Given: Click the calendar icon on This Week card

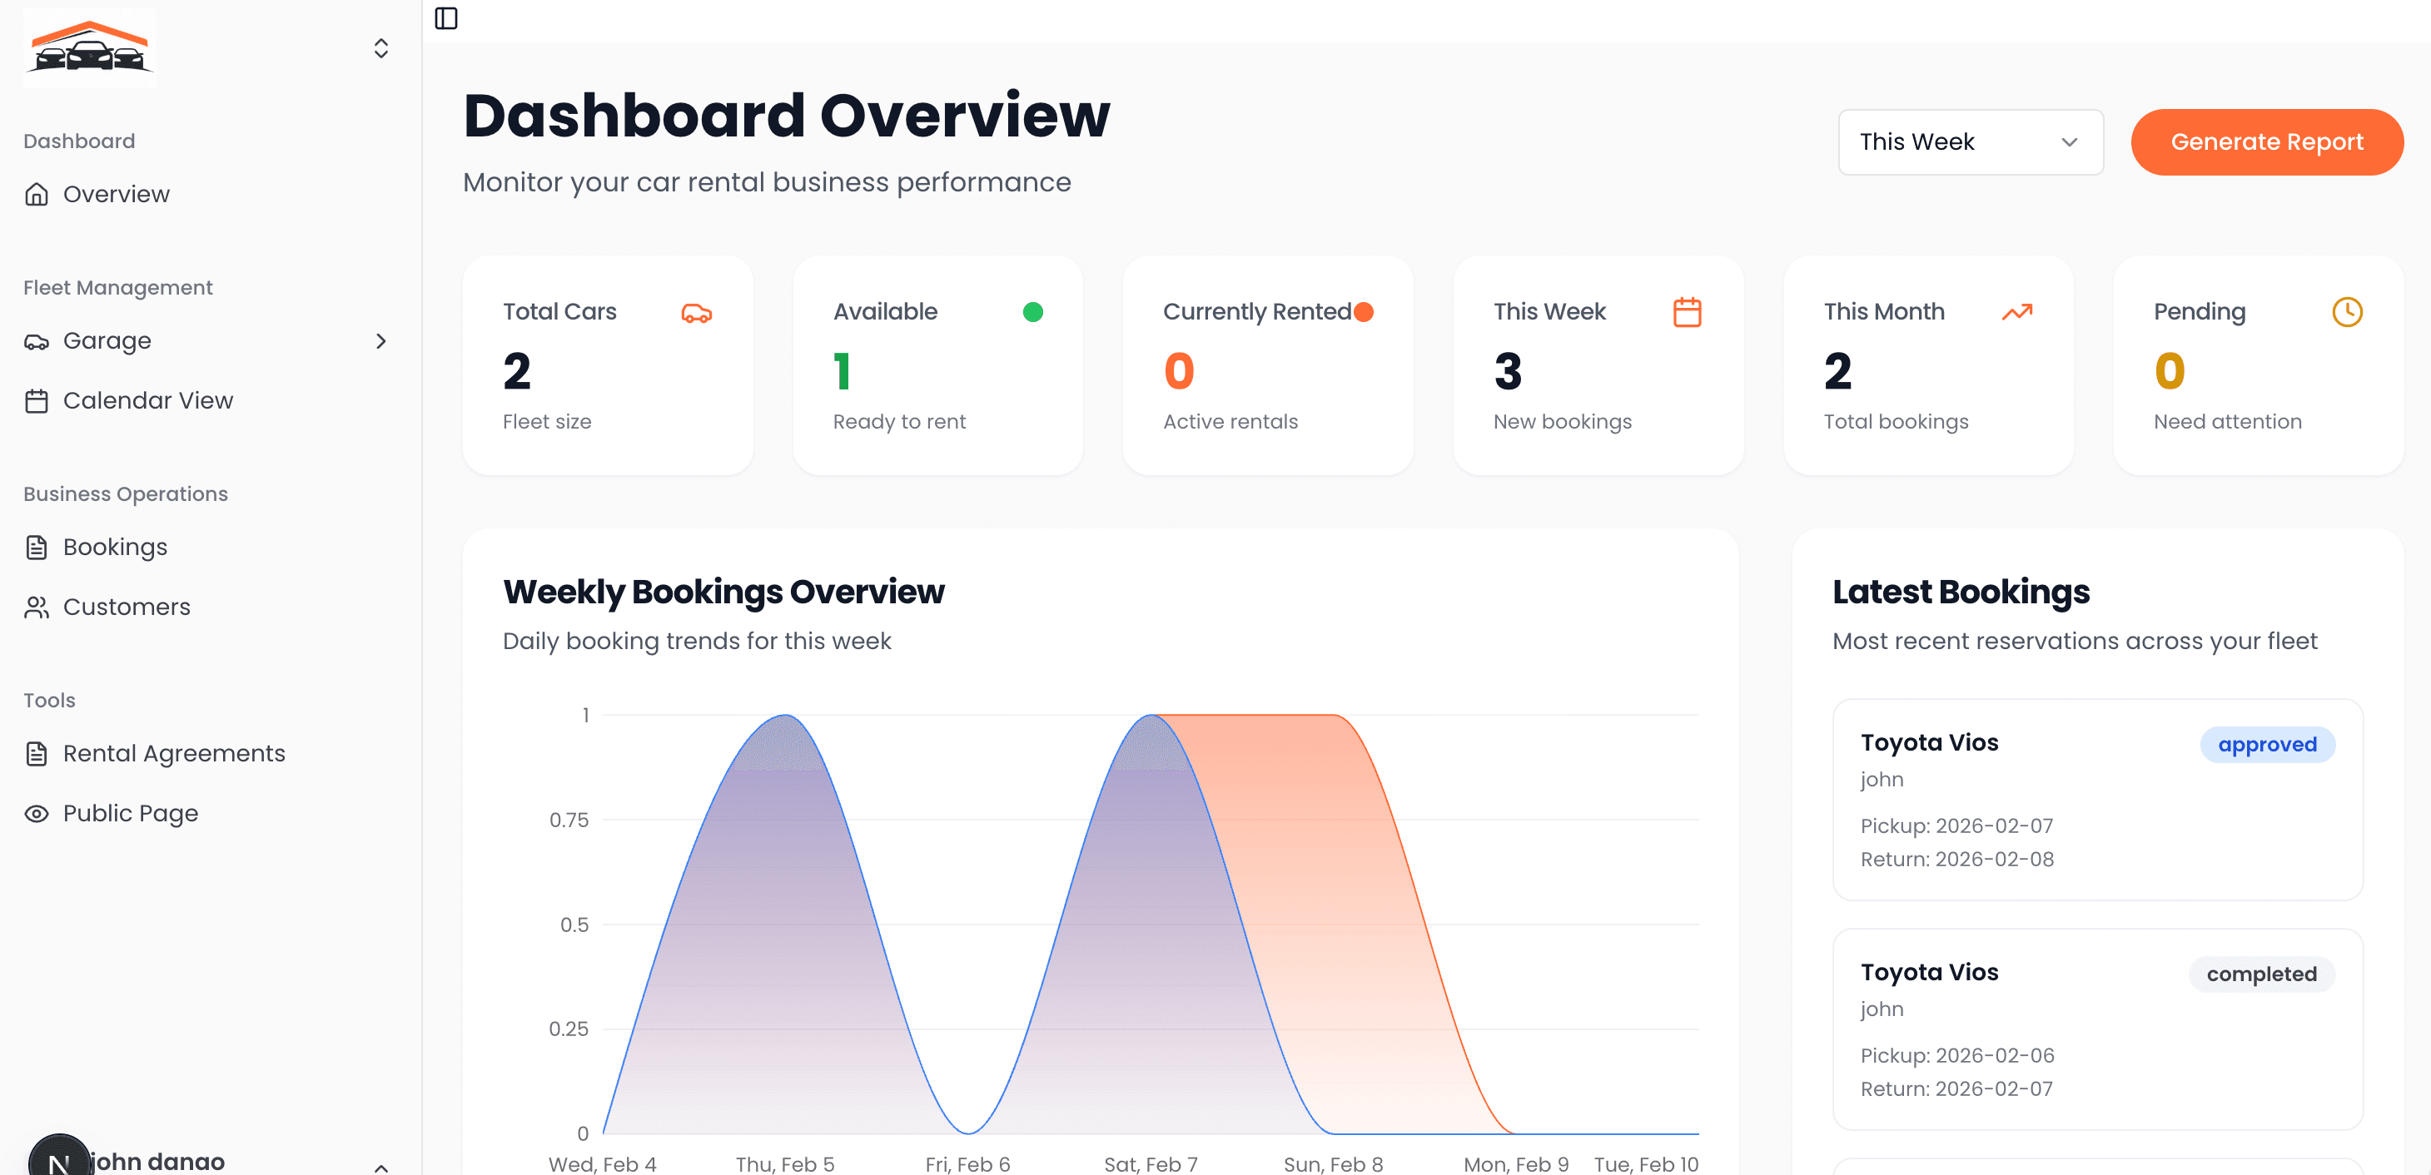Looking at the screenshot, I should point(1687,312).
